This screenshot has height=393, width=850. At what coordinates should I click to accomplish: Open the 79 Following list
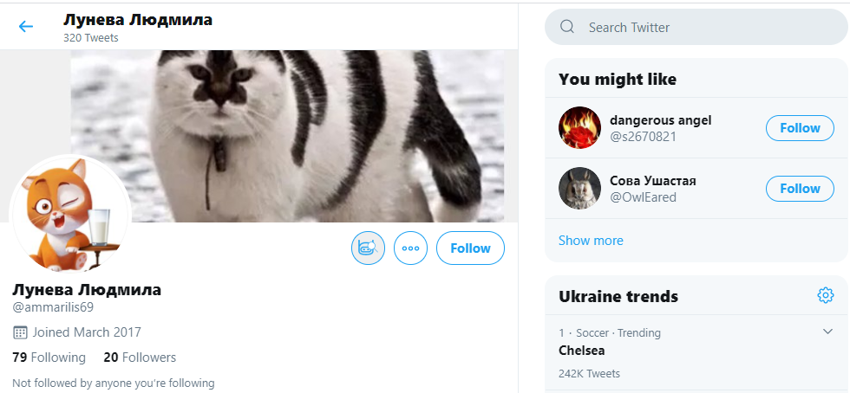(x=49, y=358)
